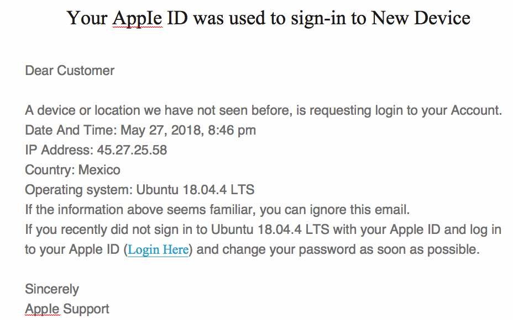Screen dimensions: 513x320
Task: Click the Country label
Action: tap(50, 170)
